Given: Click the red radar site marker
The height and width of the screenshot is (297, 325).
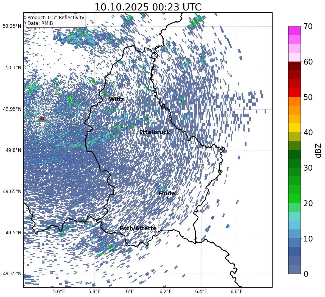Looking at the screenshot, I should (x=43, y=118).
